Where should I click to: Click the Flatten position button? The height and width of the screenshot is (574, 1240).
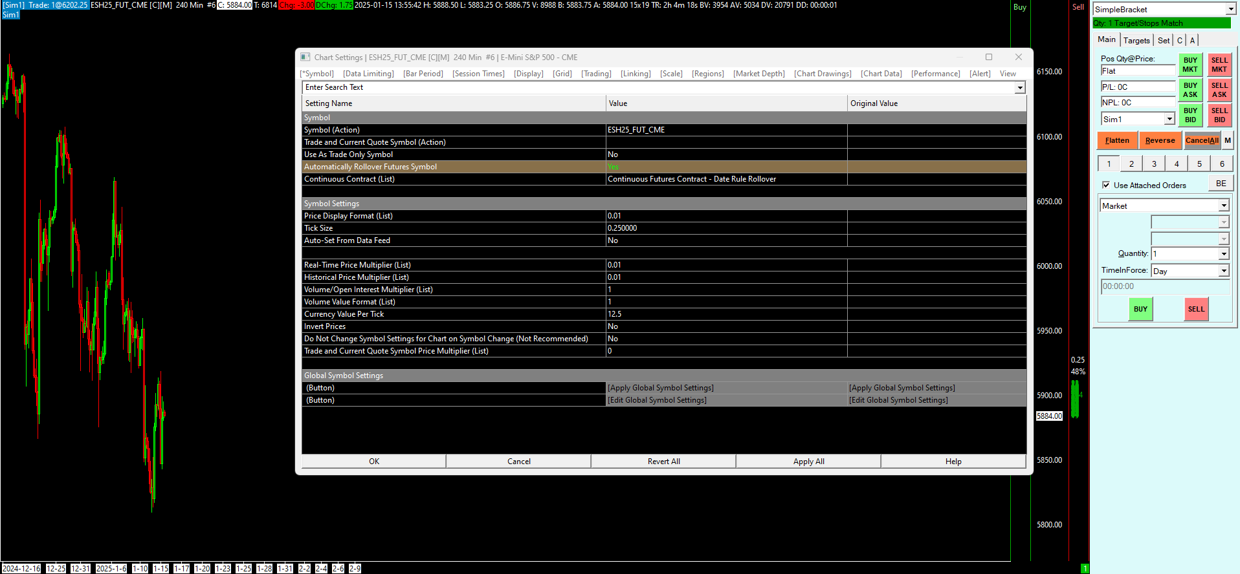1117,140
